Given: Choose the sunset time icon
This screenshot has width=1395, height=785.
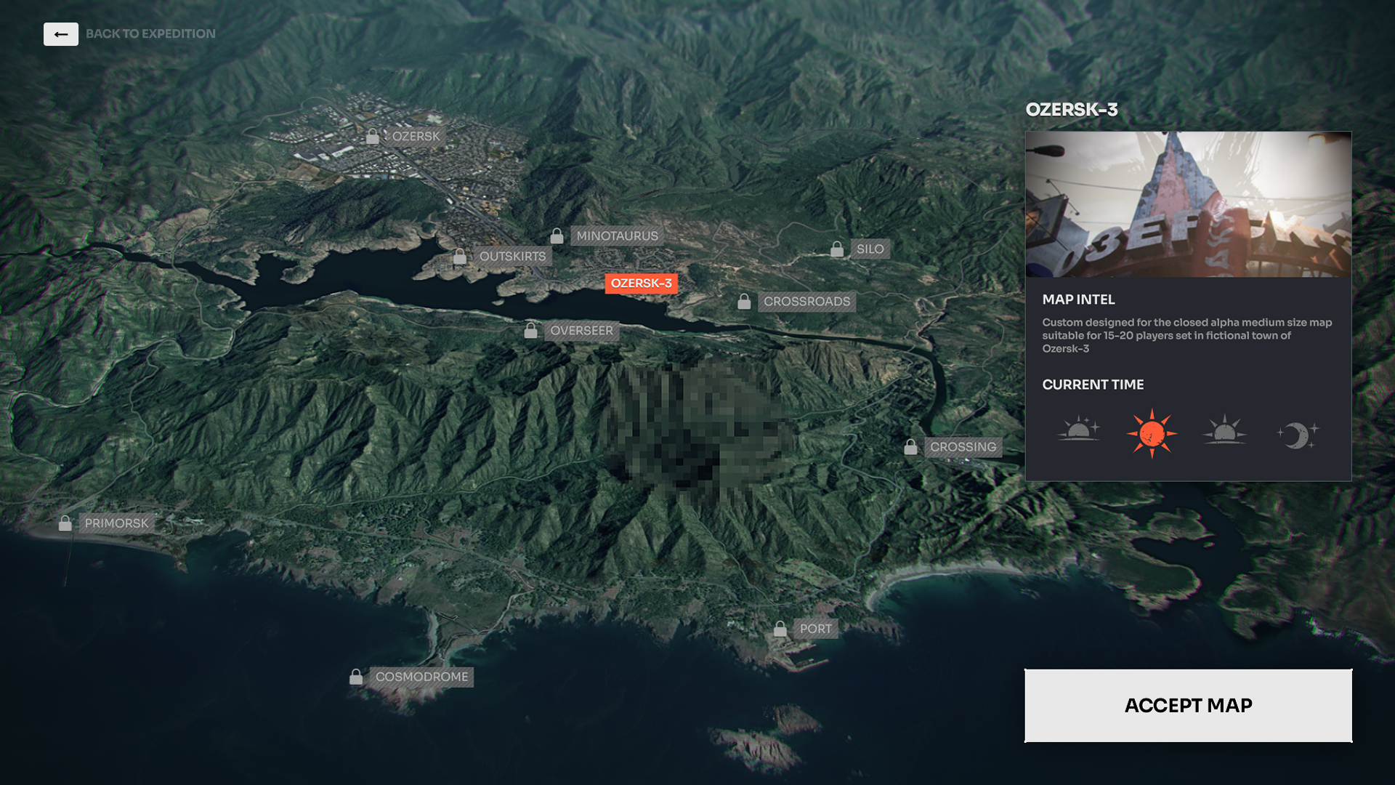Looking at the screenshot, I should [x=1224, y=430].
